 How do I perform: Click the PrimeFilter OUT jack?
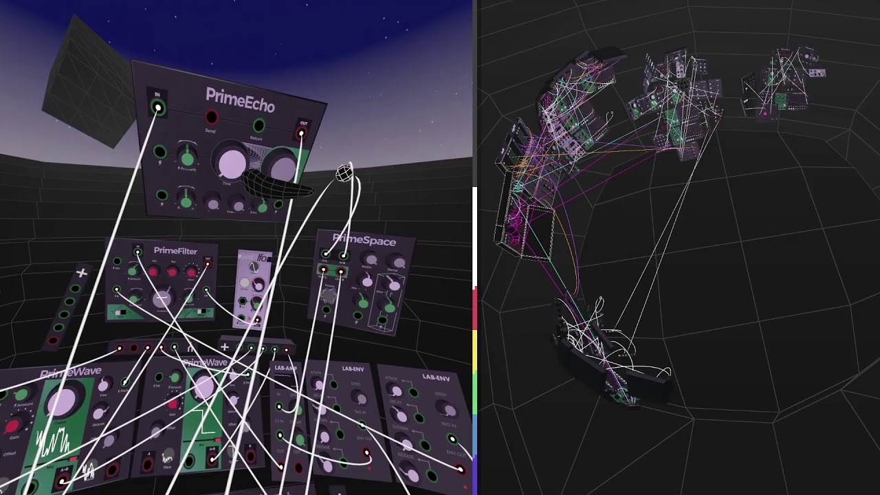pyautogui.click(x=208, y=264)
